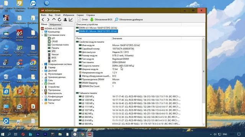
Task: Select ACPI in the tree
Action: click(x=52, y=61)
